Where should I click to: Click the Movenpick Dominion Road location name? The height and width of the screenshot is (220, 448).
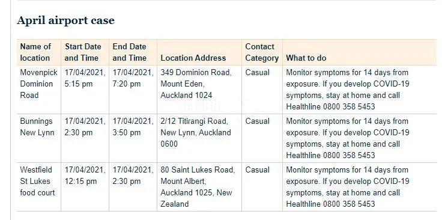[x=38, y=84]
